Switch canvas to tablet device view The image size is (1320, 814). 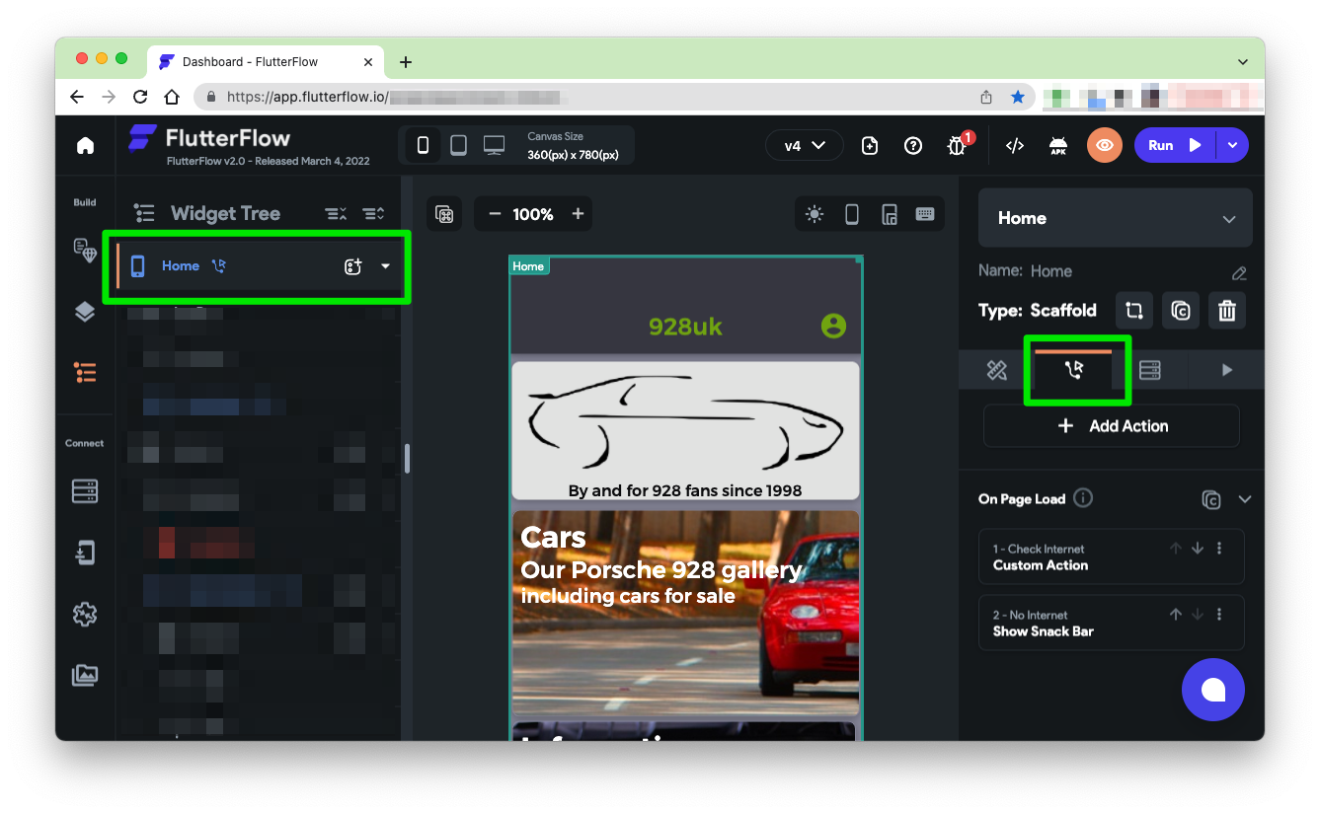(458, 145)
